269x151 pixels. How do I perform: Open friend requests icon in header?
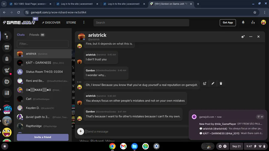pos(253,22)
